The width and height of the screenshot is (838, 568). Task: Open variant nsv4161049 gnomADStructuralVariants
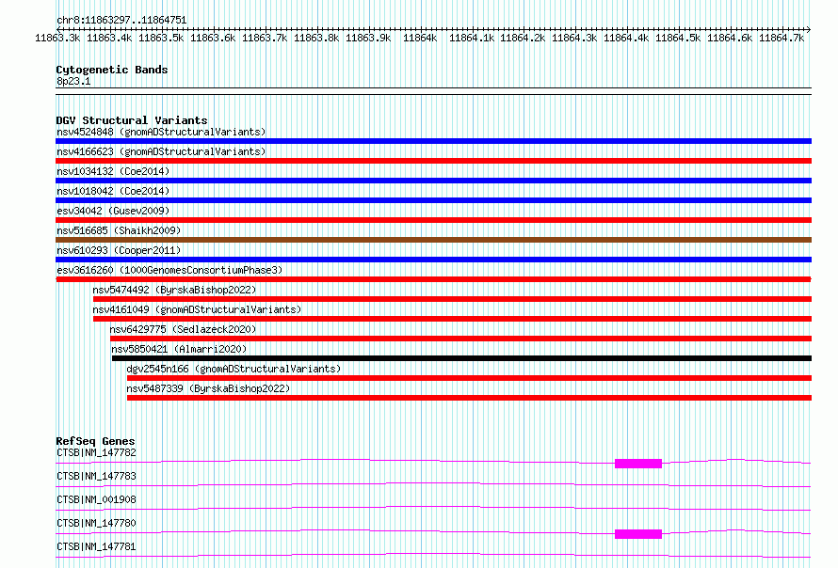(x=197, y=309)
